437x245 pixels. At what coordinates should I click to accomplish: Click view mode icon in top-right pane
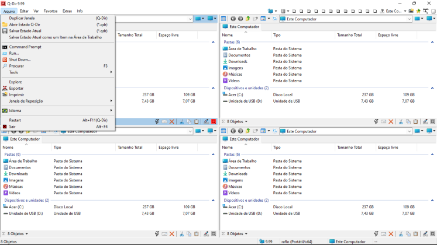pyautogui.click(x=263, y=19)
